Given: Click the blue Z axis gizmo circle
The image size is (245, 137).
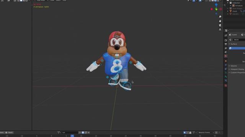Looking at the screenshot, I should 216,5.
